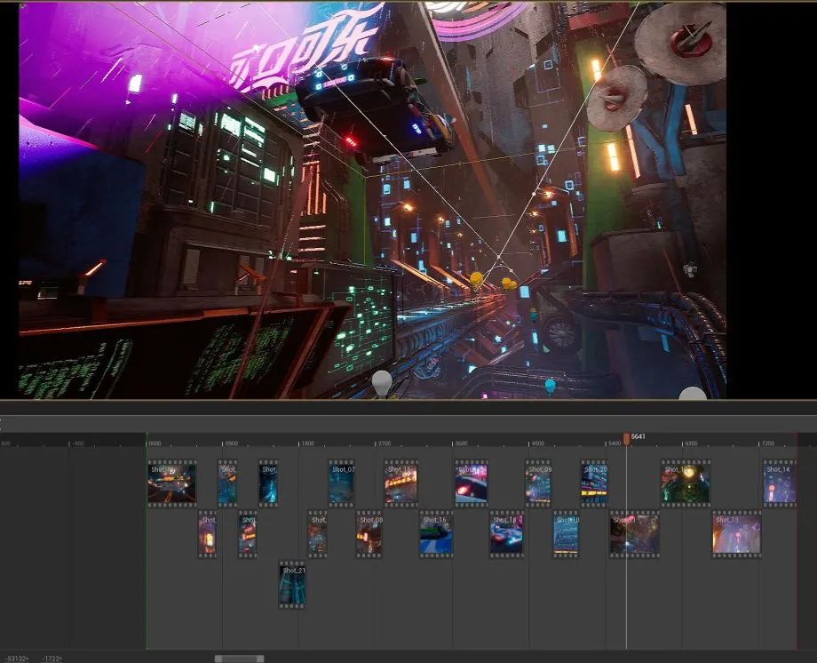The height and width of the screenshot is (663, 817).
Task: Select the Shot_20 clip thumbnail
Action: coord(594,483)
